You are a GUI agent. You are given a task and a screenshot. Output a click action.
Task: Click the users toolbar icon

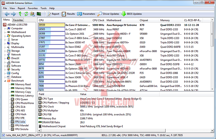pos(33,14)
